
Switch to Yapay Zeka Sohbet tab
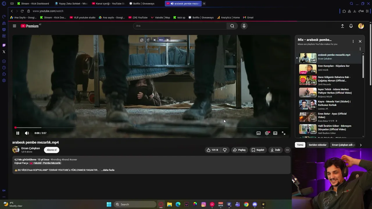point(71,3)
